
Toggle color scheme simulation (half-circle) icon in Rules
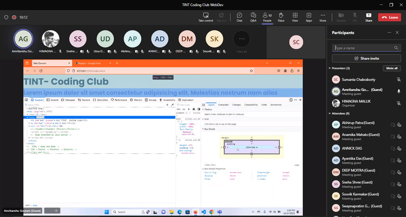point(199,109)
